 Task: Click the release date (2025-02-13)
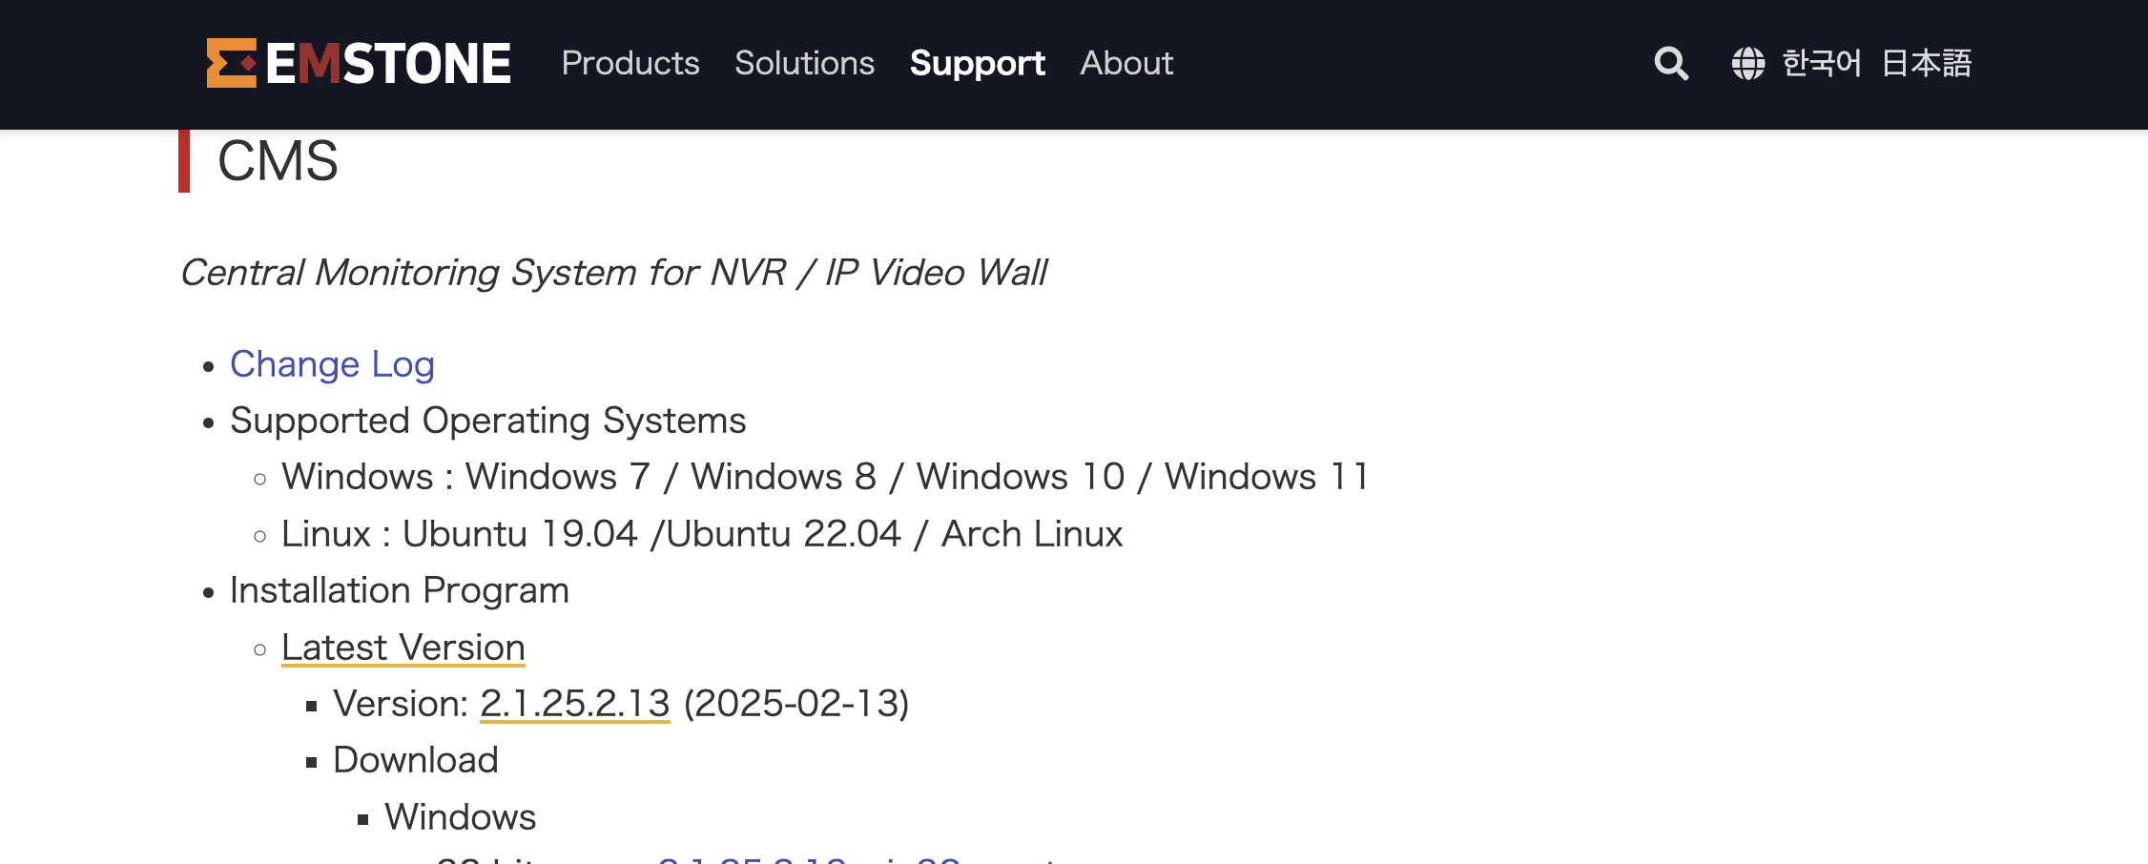point(796,704)
